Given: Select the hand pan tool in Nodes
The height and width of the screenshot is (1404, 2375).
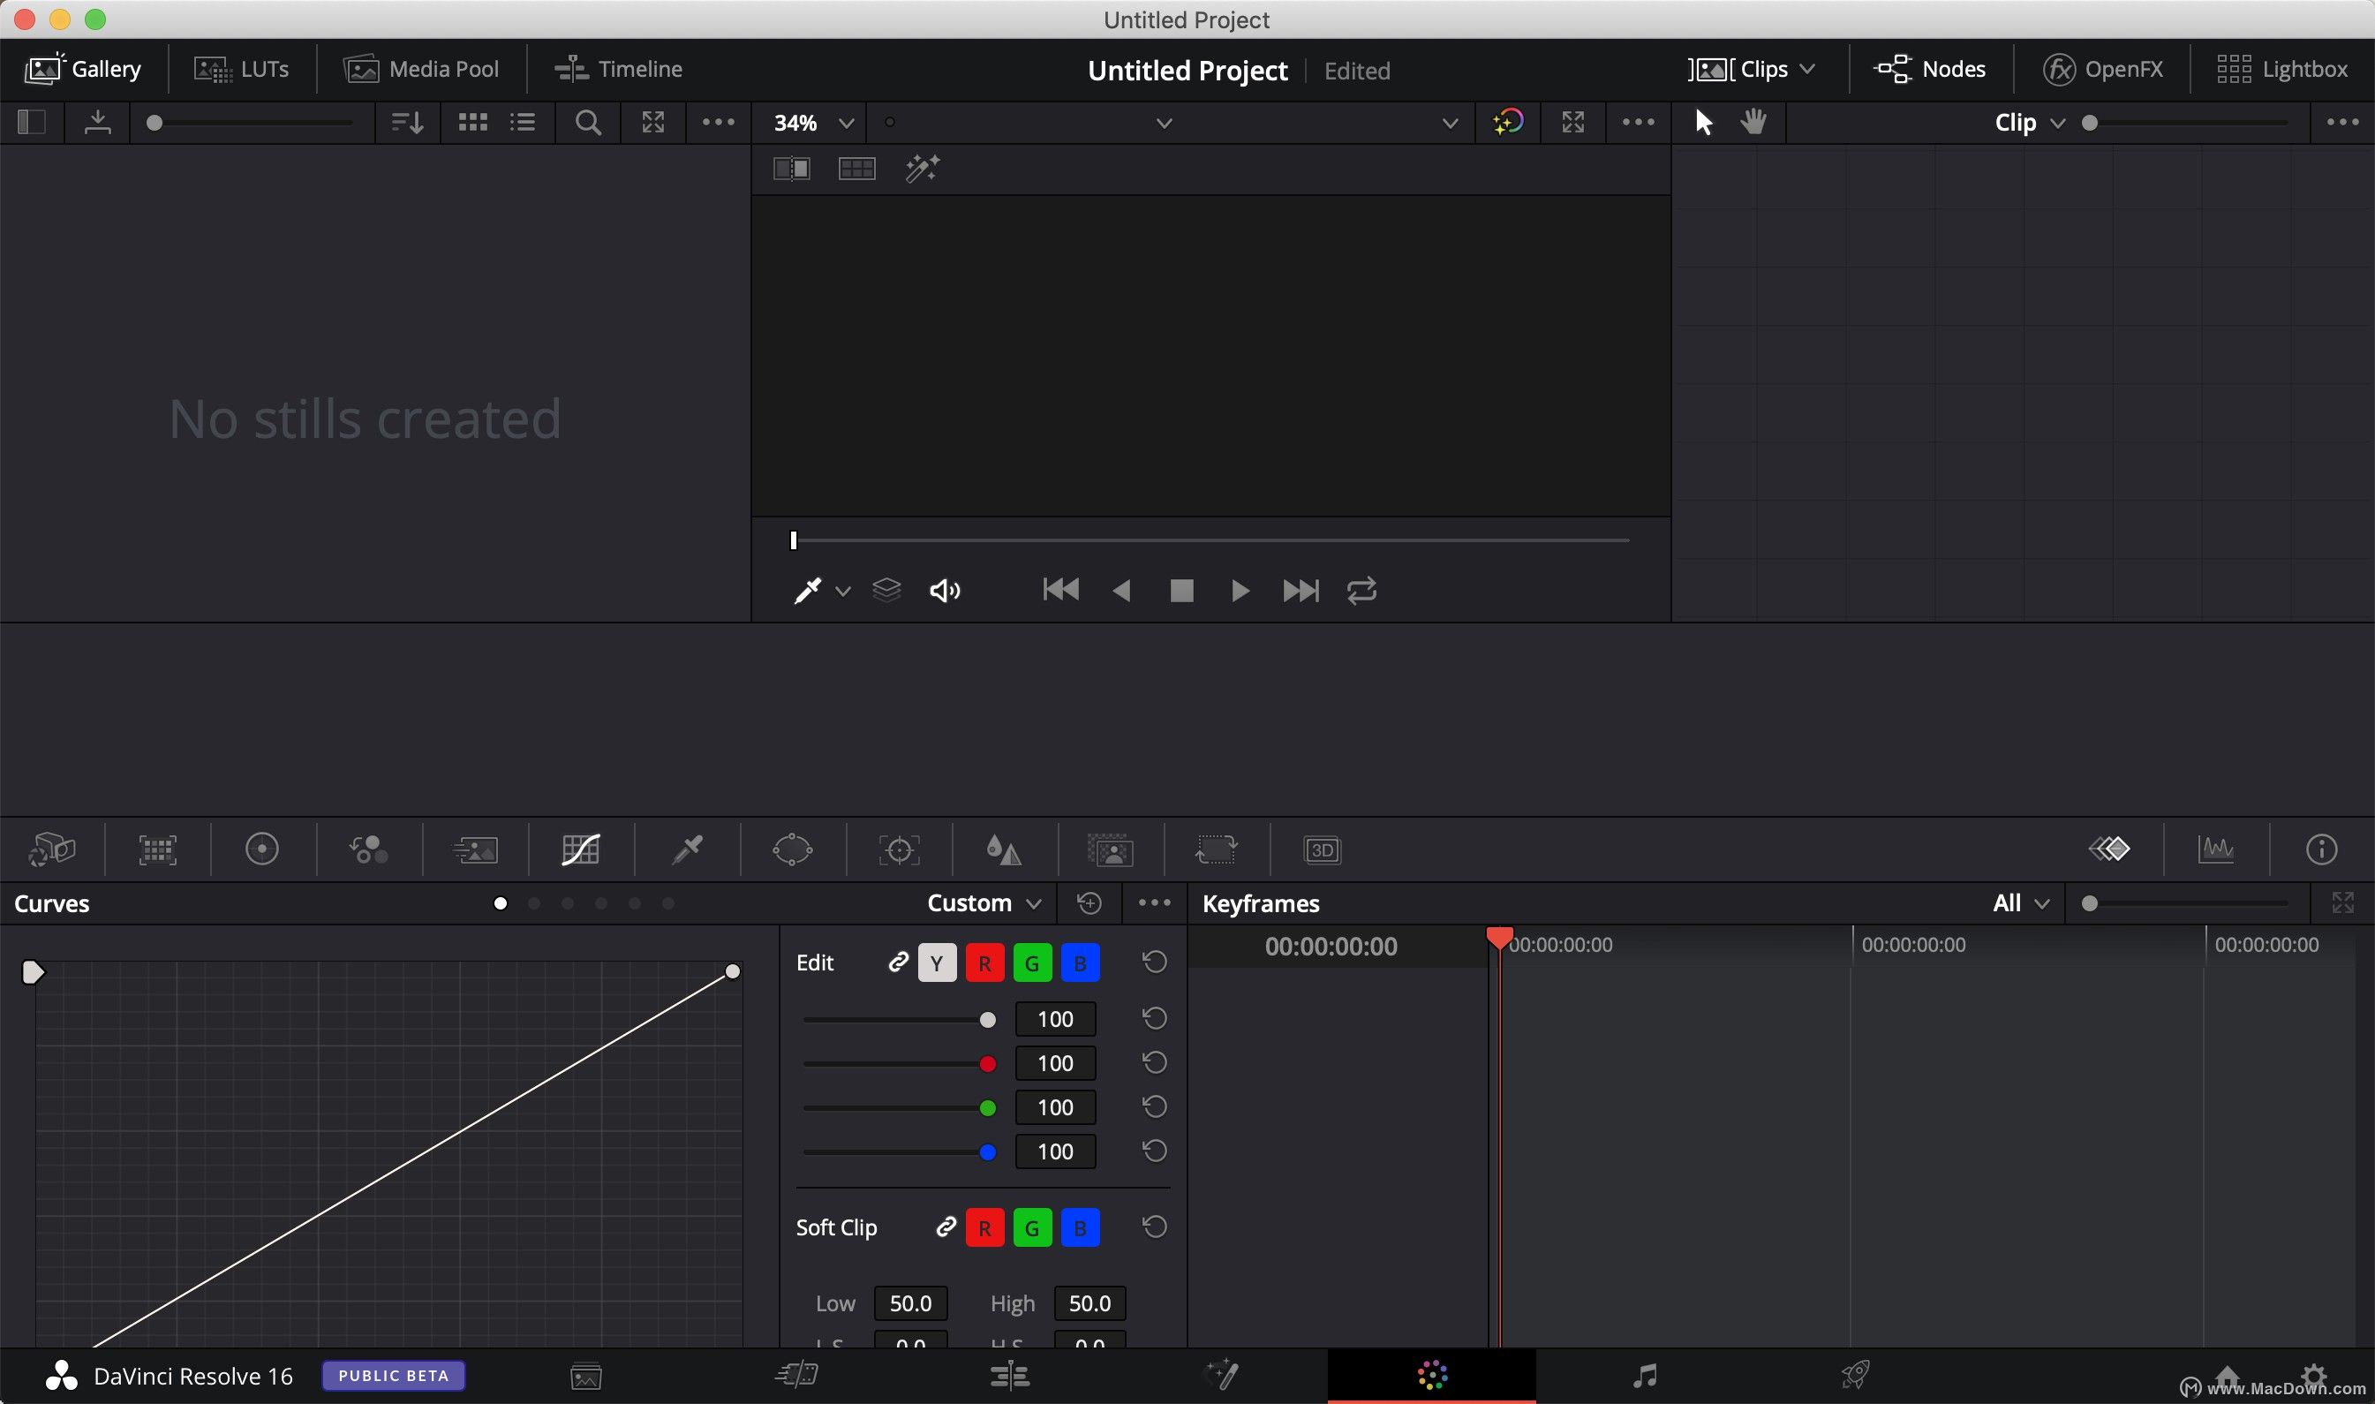Looking at the screenshot, I should 1753,122.
